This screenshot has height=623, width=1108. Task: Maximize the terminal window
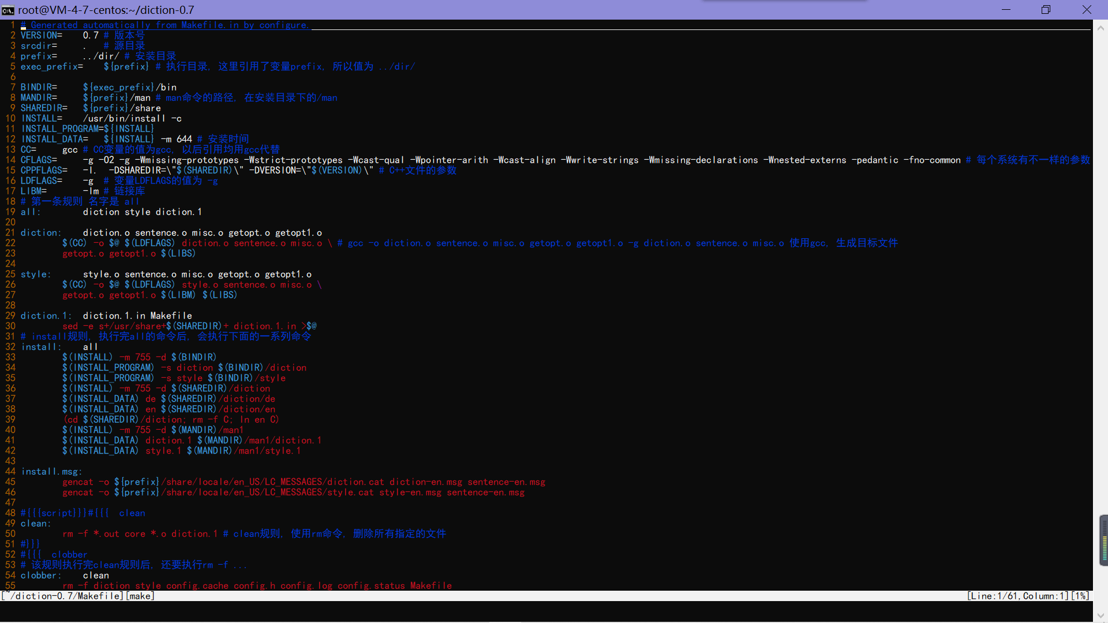1046,10
